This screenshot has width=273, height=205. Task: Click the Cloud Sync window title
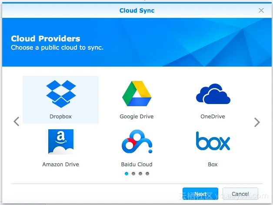click(137, 10)
